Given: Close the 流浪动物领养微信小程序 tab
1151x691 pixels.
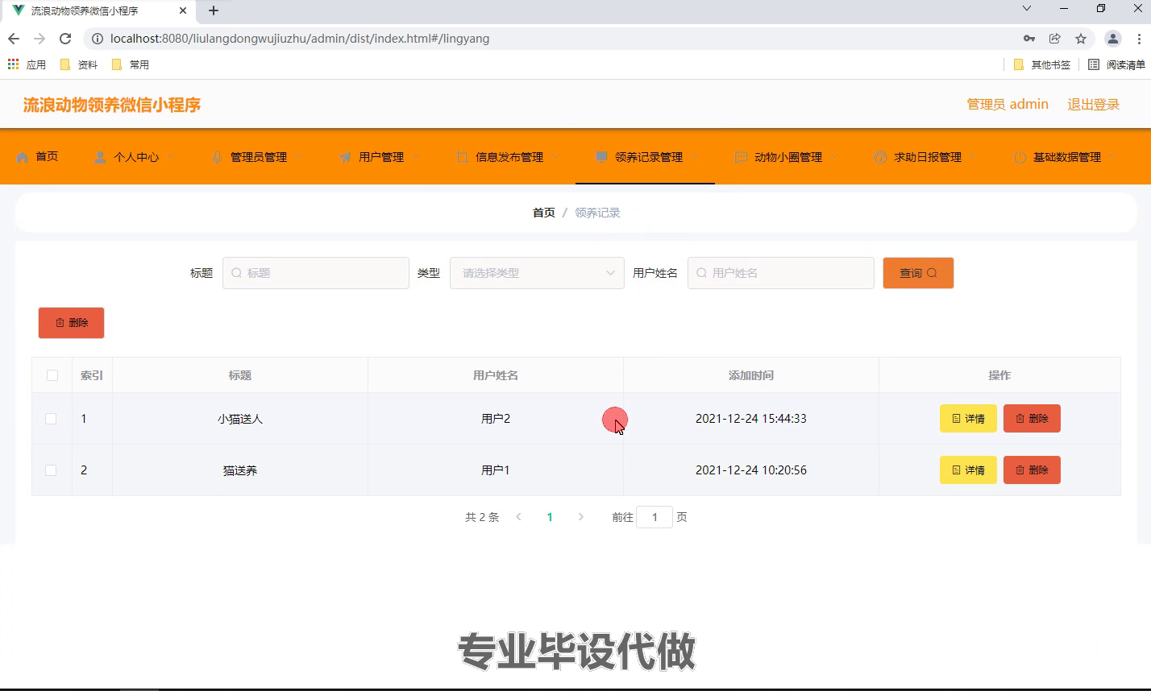Looking at the screenshot, I should pos(183,10).
